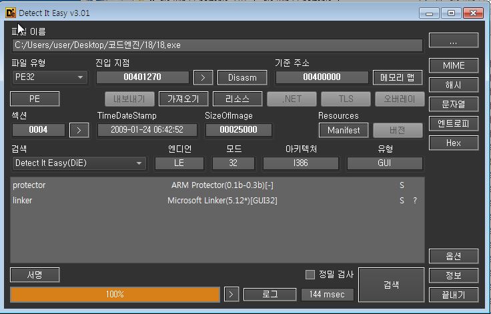Click the file path input field

(x=217, y=45)
